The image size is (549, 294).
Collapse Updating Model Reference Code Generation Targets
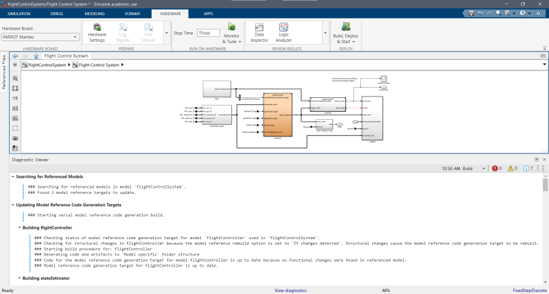coord(13,205)
